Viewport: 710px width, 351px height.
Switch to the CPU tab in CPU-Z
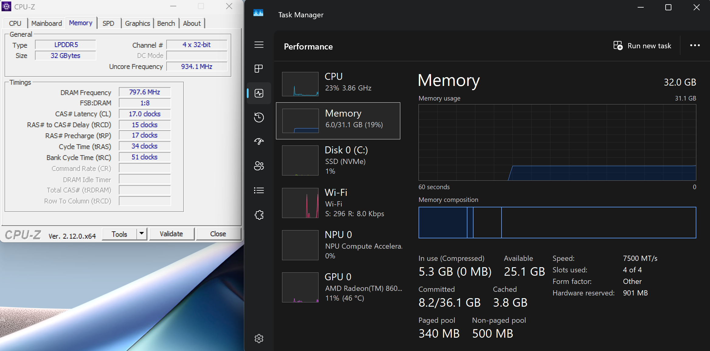pos(15,23)
